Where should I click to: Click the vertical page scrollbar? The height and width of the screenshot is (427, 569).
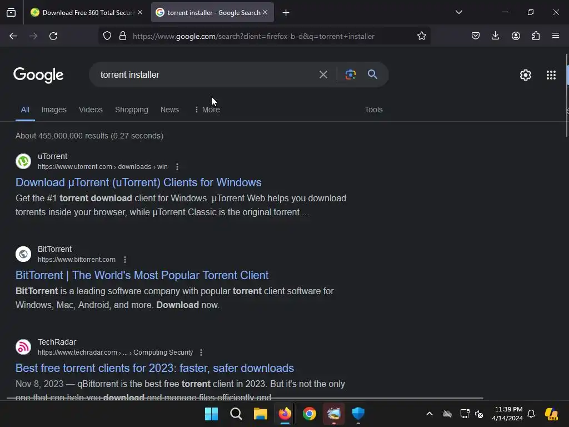click(x=567, y=95)
